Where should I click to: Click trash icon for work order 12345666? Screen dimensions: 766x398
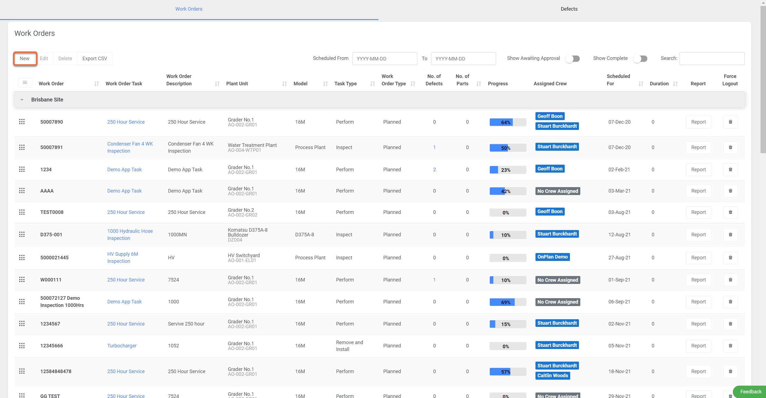click(730, 346)
